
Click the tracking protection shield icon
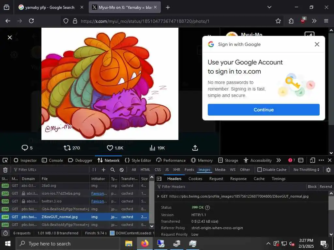[66, 21]
